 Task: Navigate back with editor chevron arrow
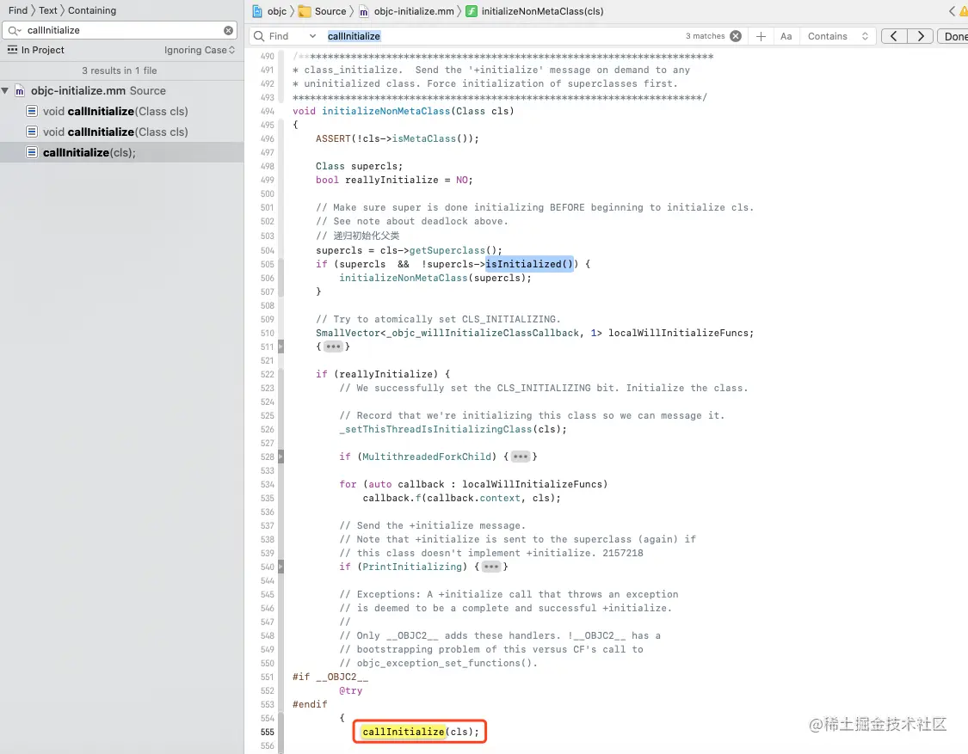point(952,11)
